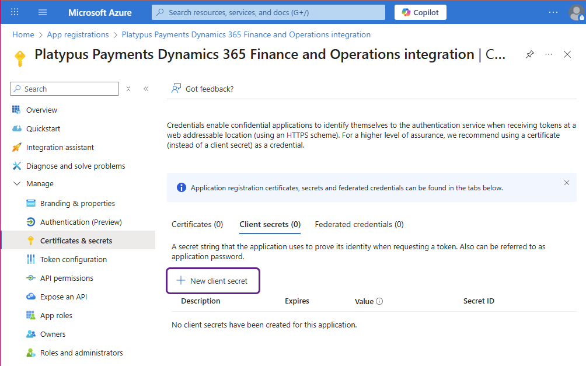The image size is (586, 366).
Task: Go to App registrations breadcrumb
Action: click(x=78, y=34)
